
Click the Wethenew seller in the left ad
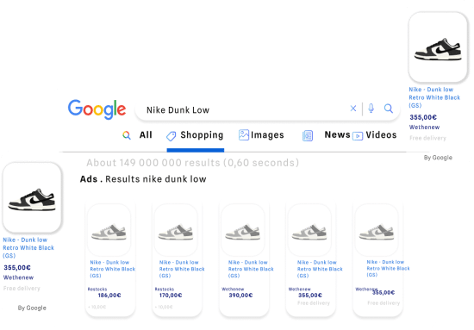click(x=18, y=277)
